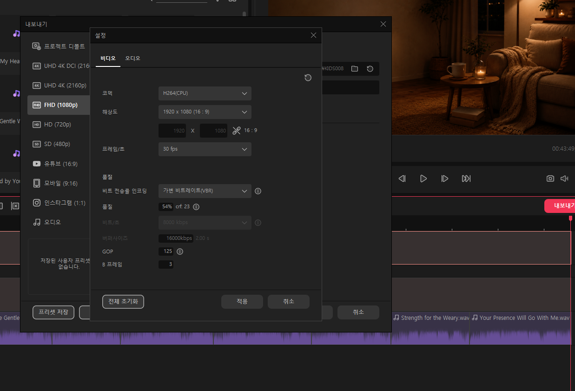Click the music note icon beside Gentle W
Image resolution: width=575 pixels, height=391 pixels.
point(17,93)
